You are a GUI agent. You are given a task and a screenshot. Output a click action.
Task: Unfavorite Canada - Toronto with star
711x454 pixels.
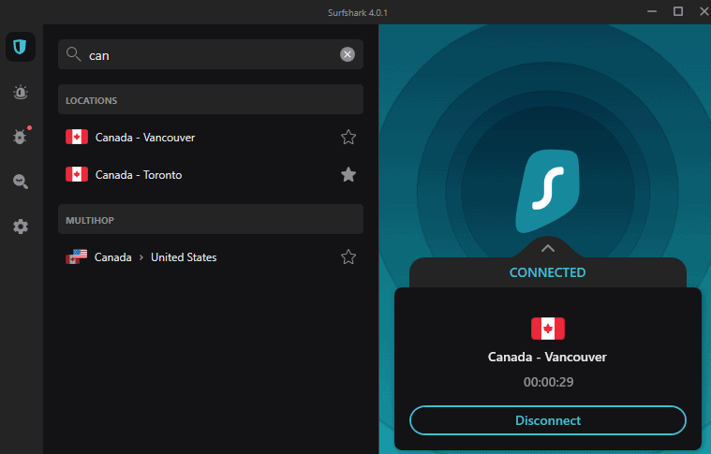click(x=348, y=174)
